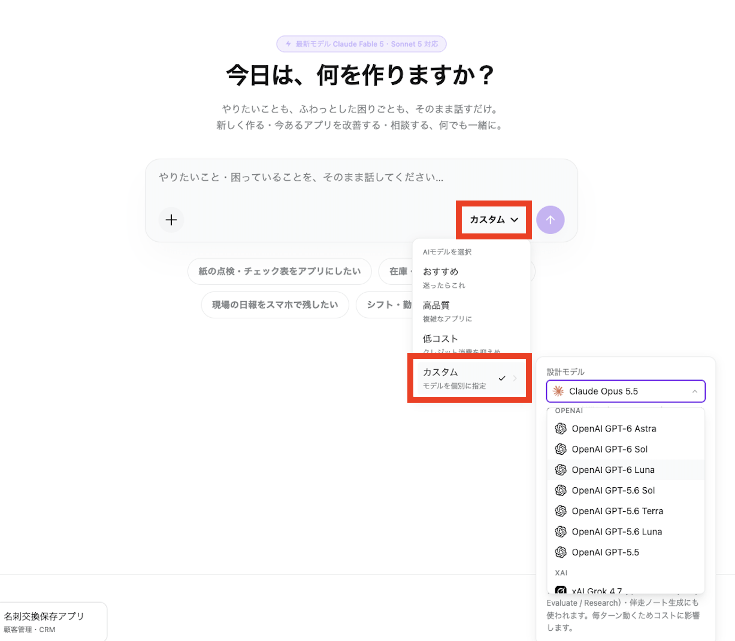The image size is (735, 641).
Task: Choose OpenAI GPT-5.6 Luna
Action: (x=626, y=531)
